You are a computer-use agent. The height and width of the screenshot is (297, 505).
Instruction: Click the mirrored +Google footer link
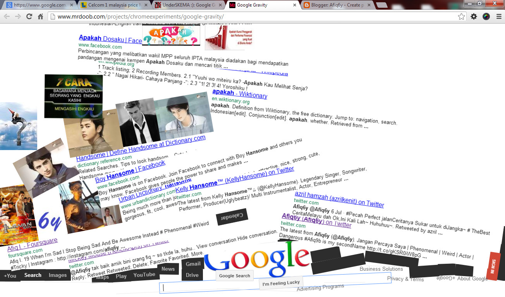tap(446, 278)
